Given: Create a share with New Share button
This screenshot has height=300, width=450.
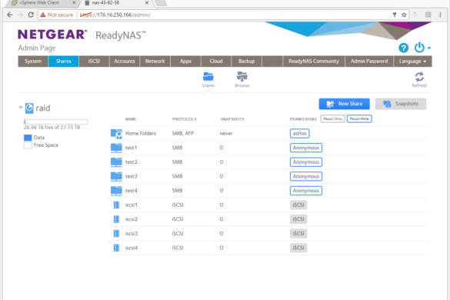Looking at the screenshot, I should point(344,104).
